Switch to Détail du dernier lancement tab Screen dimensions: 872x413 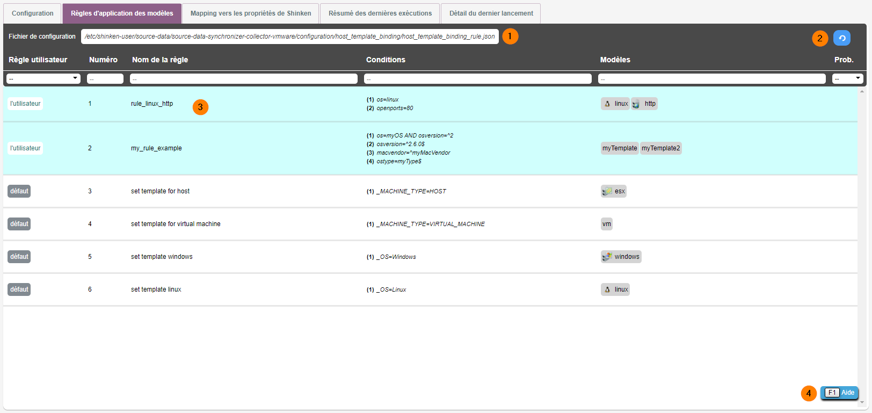point(491,13)
